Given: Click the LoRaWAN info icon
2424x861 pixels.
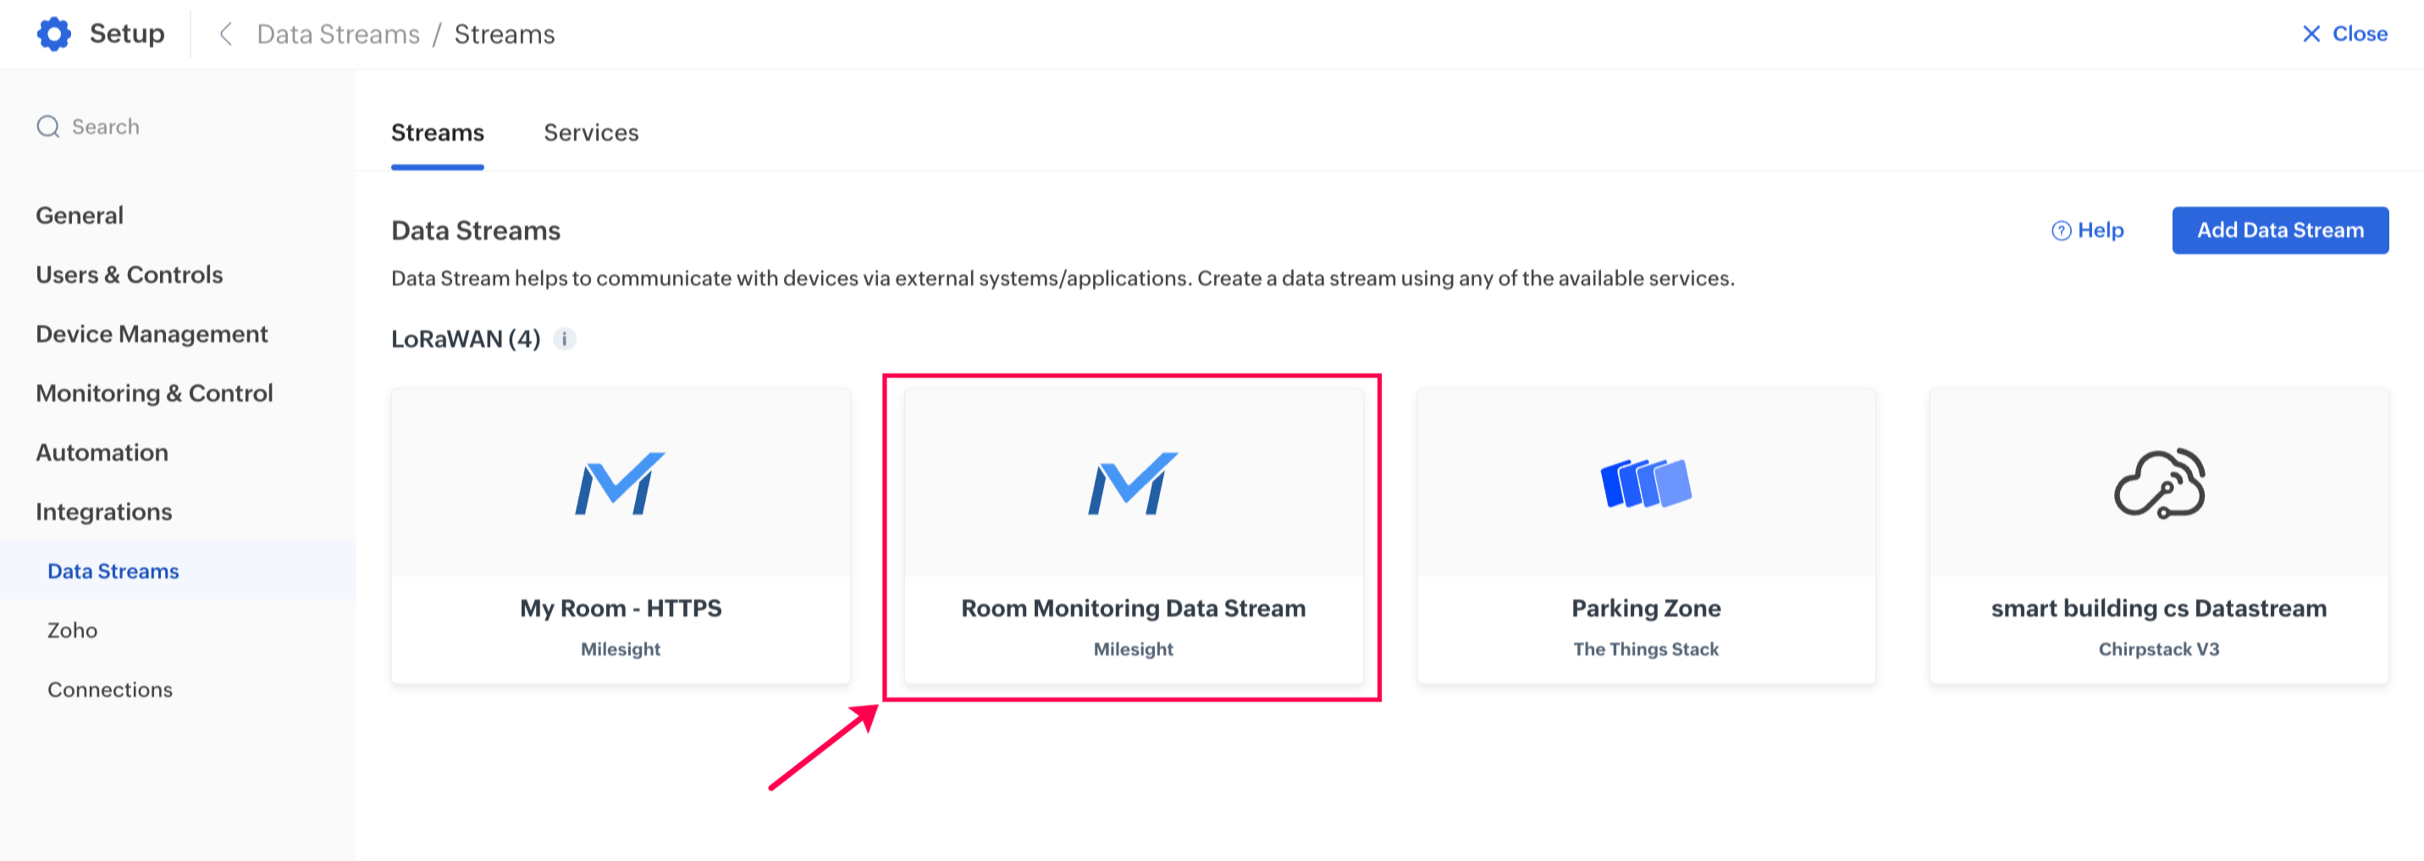Looking at the screenshot, I should tap(565, 339).
